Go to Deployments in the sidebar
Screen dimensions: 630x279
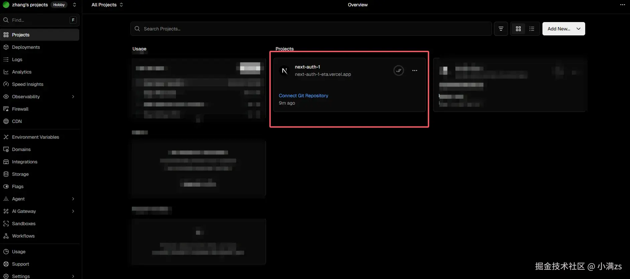40,47
